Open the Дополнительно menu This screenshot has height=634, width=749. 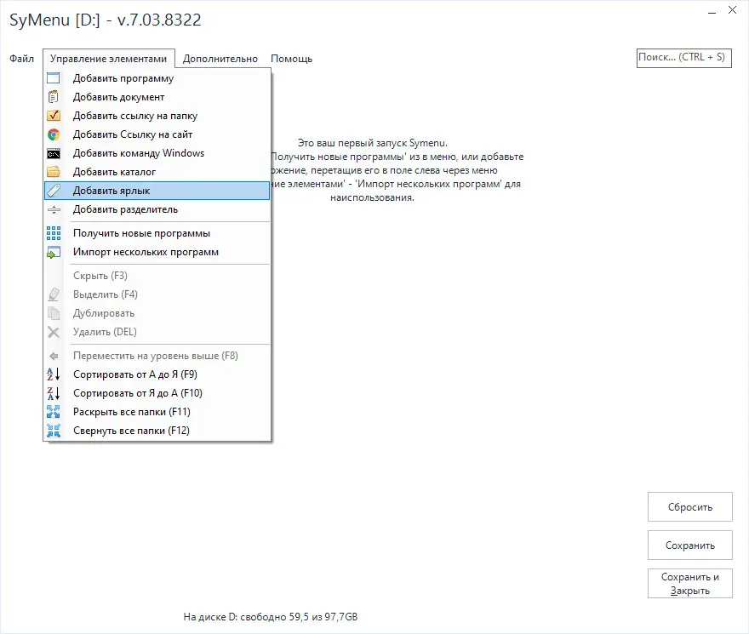[220, 59]
